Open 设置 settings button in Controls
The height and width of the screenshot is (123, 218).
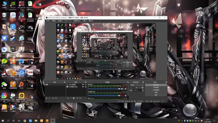click(x=156, y=92)
